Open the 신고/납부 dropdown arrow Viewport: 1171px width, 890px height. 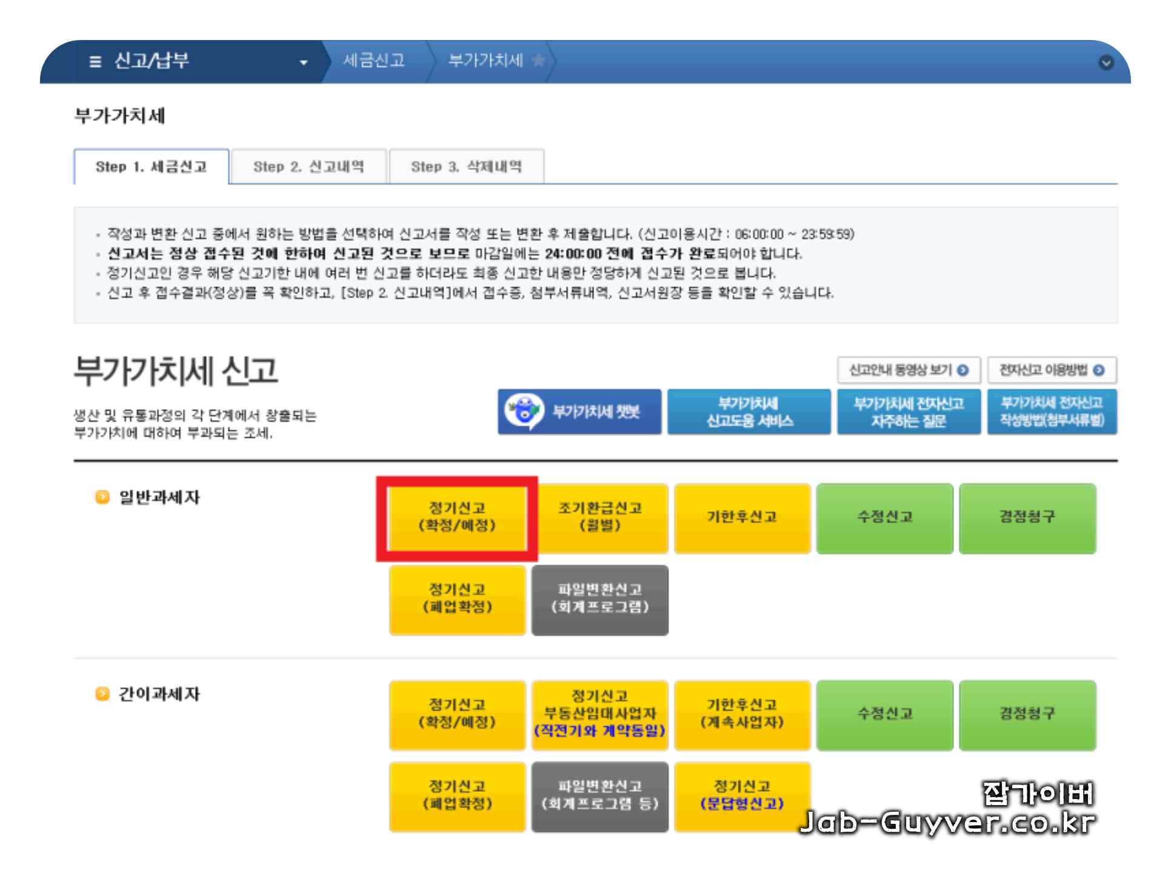(303, 62)
